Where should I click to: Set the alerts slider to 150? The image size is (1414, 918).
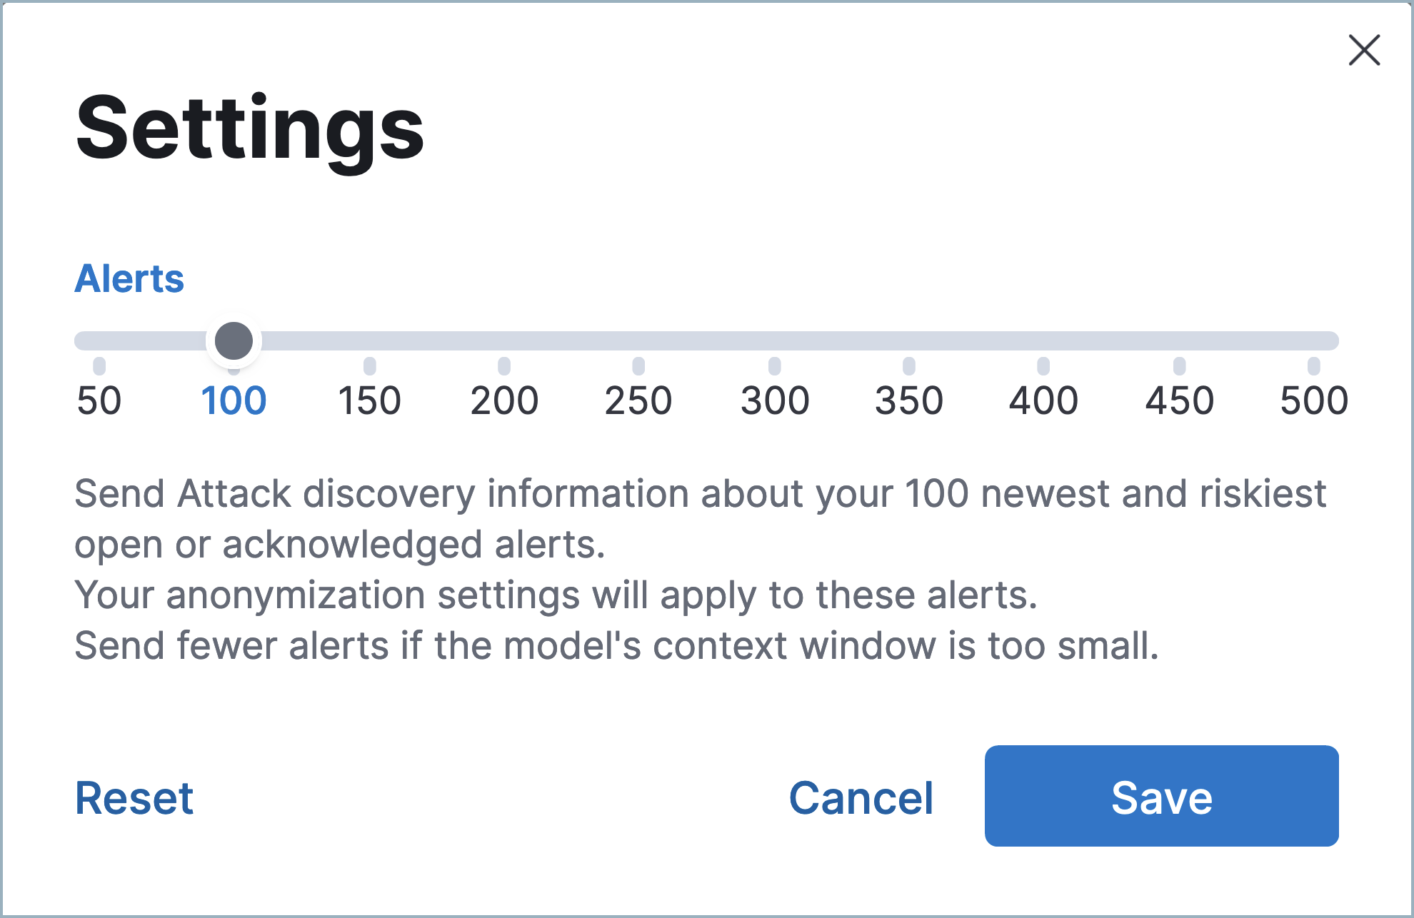[368, 341]
